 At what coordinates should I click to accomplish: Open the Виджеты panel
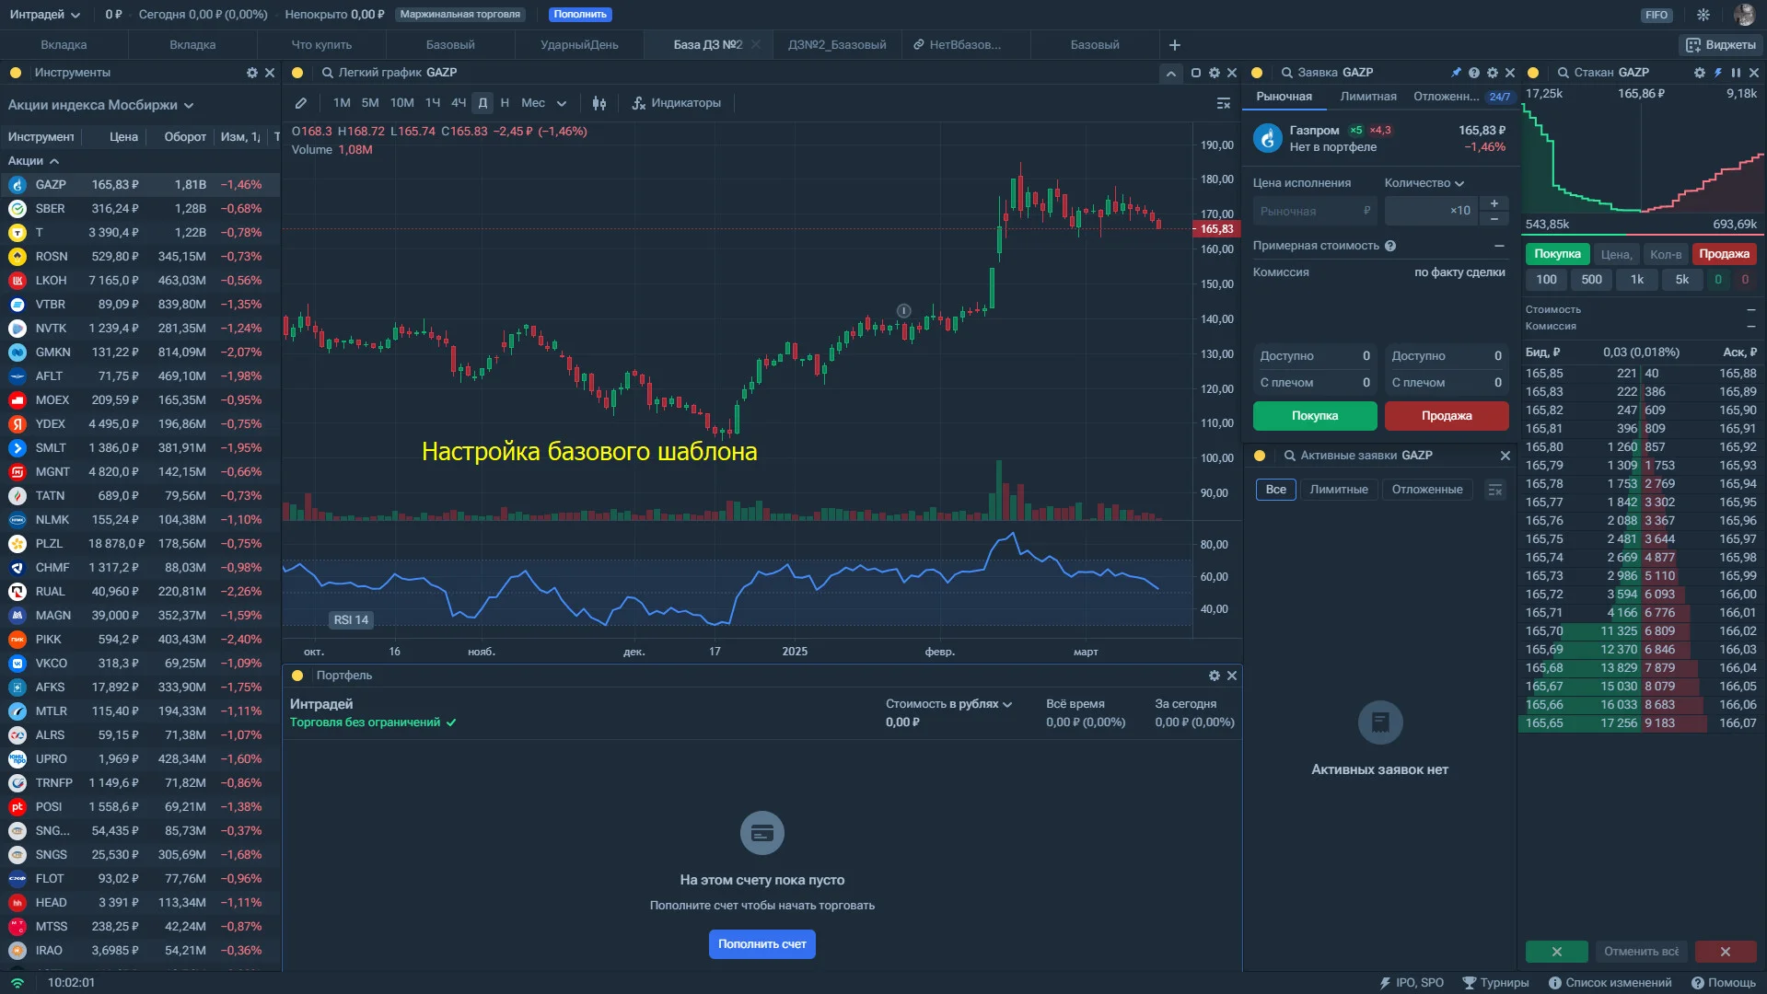(x=1721, y=45)
